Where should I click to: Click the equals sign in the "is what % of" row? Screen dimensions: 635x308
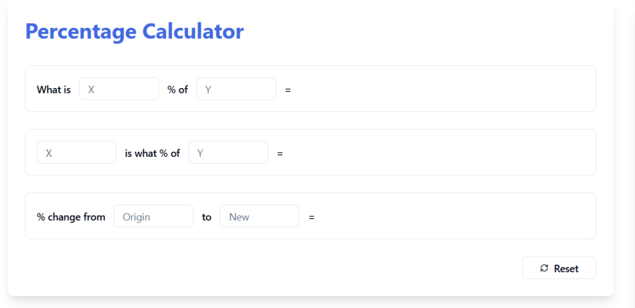280,154
